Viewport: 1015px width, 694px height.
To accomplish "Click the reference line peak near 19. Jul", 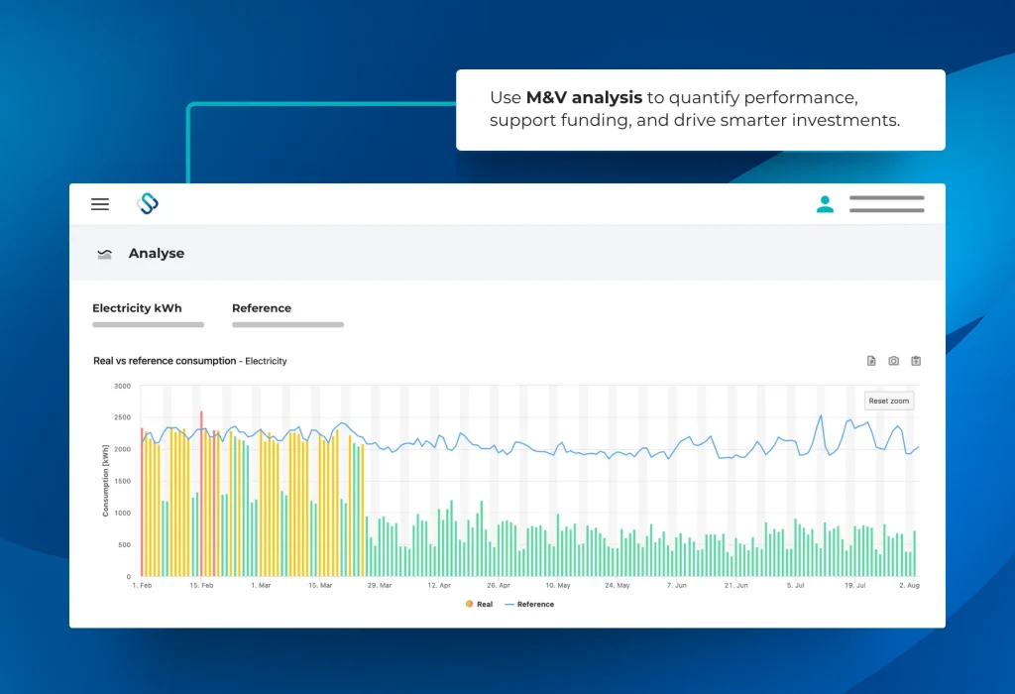I will (850, 421).
